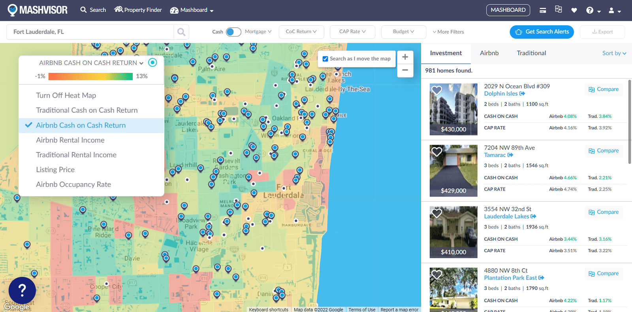Screen dimensions: 632x312
Task: Zoom out the map with minus button
Action: 405,70
